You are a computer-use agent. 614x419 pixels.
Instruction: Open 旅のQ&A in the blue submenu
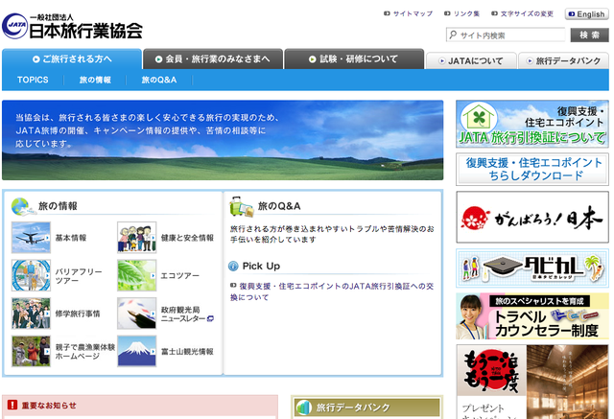(x=159, y=80)
